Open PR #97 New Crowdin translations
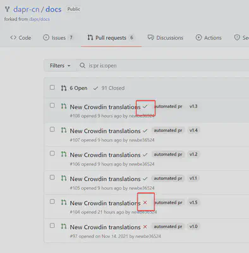Image resolution: width=249 pixels, height=253 pixels. click(105, 227)
